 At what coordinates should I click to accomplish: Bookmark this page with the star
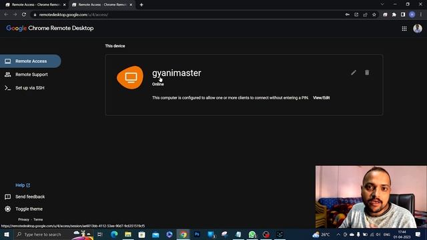click(x=374, y=15)
